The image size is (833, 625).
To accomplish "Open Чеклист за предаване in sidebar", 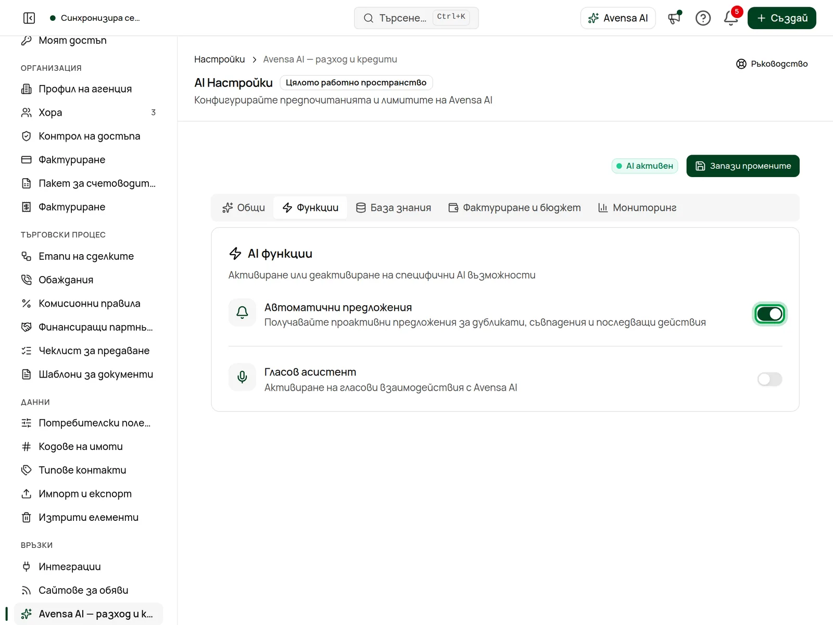I will 89,351.
